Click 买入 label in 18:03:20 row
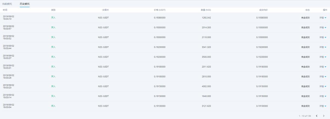 point(53,86)
